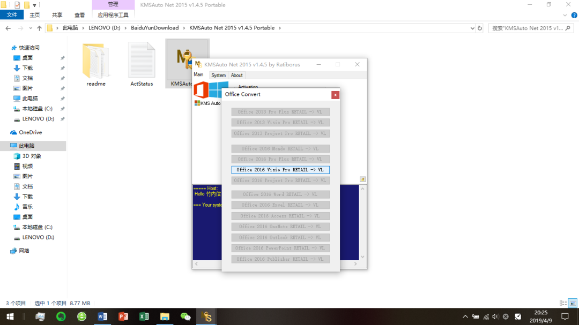Click the Office logo in KMSAuto window

(201, 90)
